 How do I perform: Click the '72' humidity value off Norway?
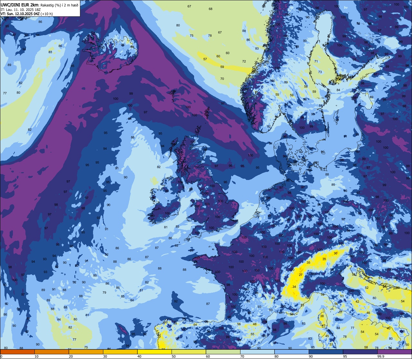point(244,61)
